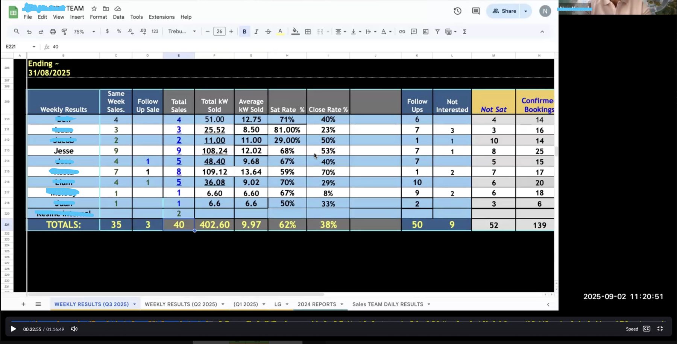This screenshot has height=344, width=677.
Task: Click the formula bar showing 40
Action: [x=301, y=47]
